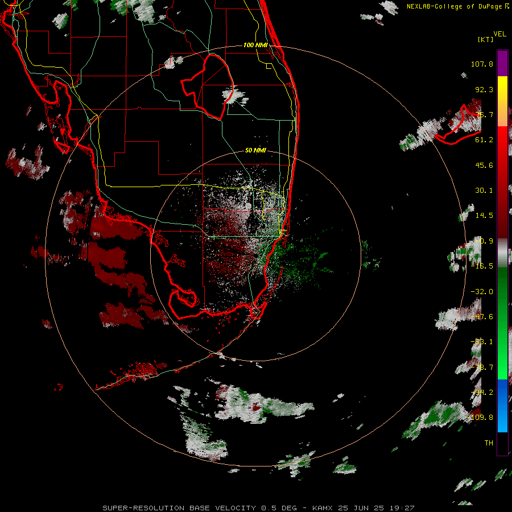512x512 pixels.
Task: Click the 107.8 velocity scale value
Action: tap(482, 64)
